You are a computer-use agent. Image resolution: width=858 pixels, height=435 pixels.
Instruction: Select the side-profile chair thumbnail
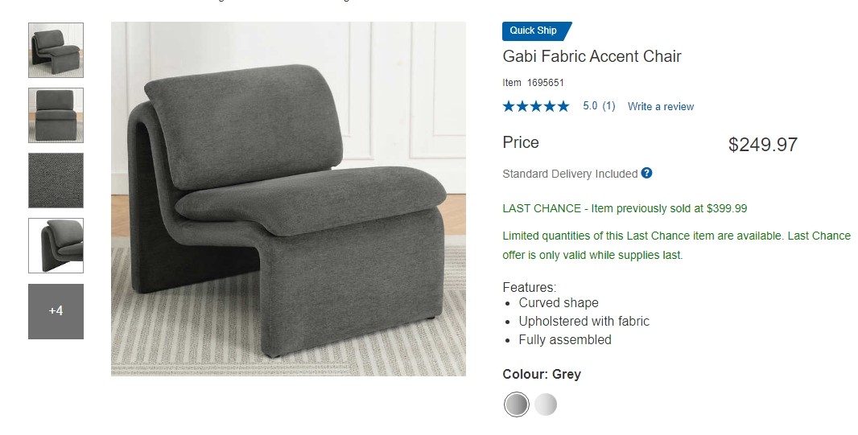[56, 245]
